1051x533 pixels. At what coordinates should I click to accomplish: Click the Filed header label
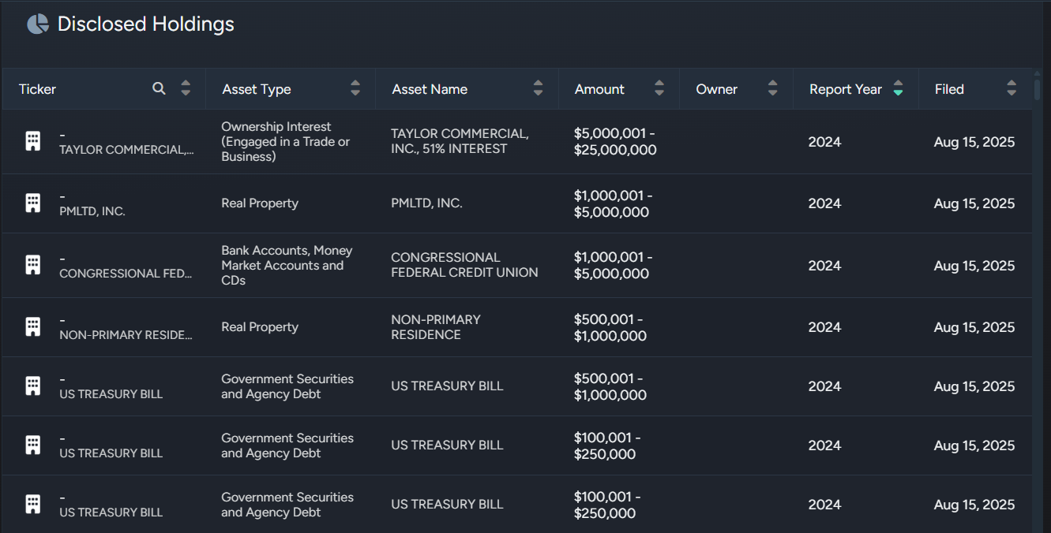pos(949,89)
